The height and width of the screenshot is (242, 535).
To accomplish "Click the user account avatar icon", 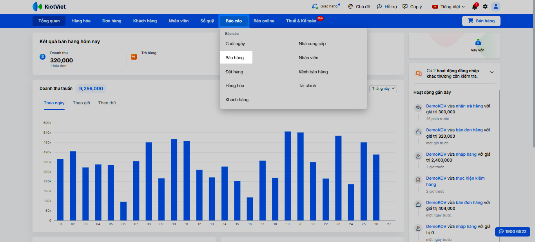I will click(496, 7).
